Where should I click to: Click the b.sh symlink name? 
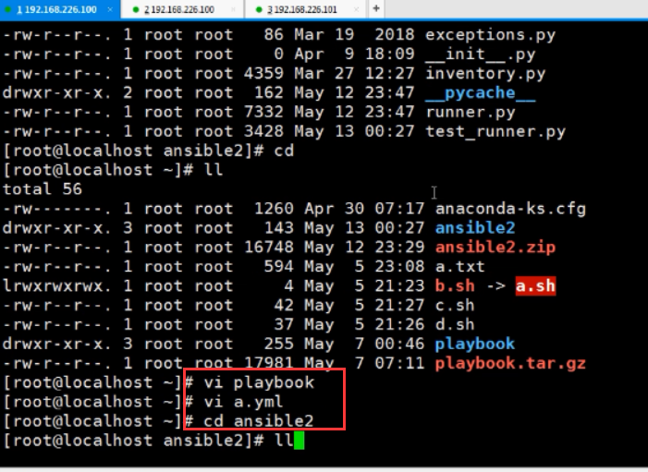point(455,286)
